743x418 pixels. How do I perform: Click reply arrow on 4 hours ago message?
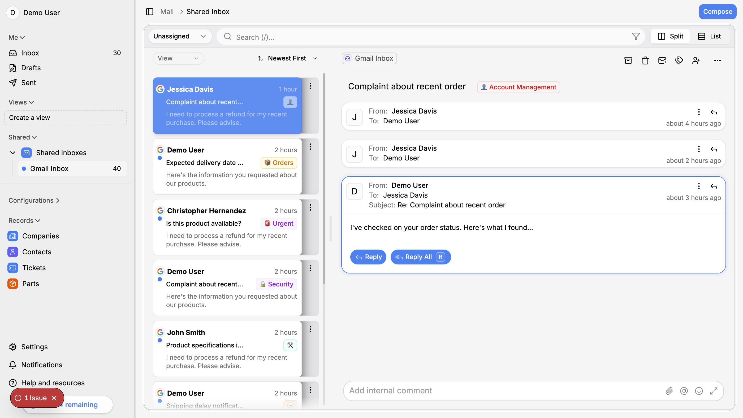(714, 112)
